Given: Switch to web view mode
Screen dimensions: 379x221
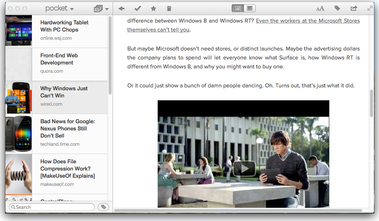Looking at the screenshot, I should (250, 9).
